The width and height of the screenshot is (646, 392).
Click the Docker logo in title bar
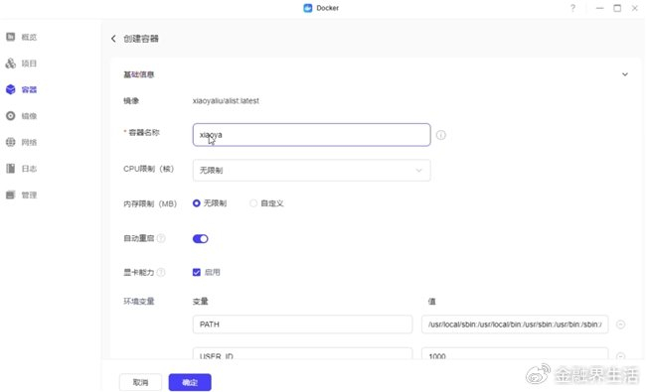click(308, 8)
